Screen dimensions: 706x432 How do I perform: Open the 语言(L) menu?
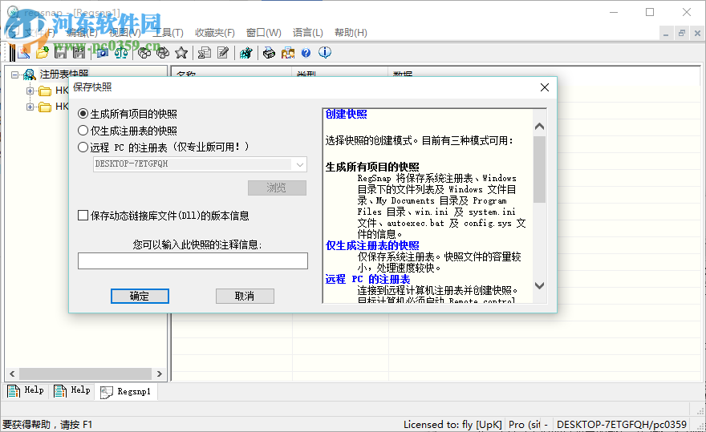[308, 32]
